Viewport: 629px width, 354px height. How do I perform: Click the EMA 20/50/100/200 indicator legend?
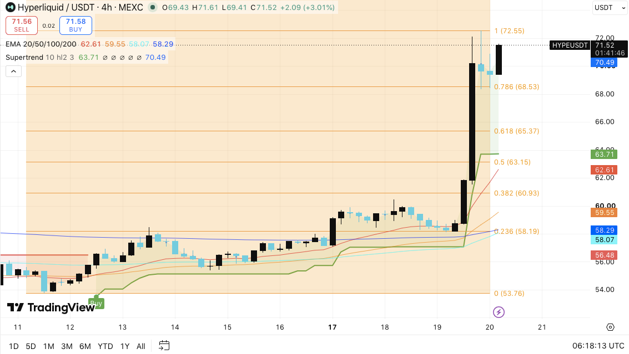[41, 44]
